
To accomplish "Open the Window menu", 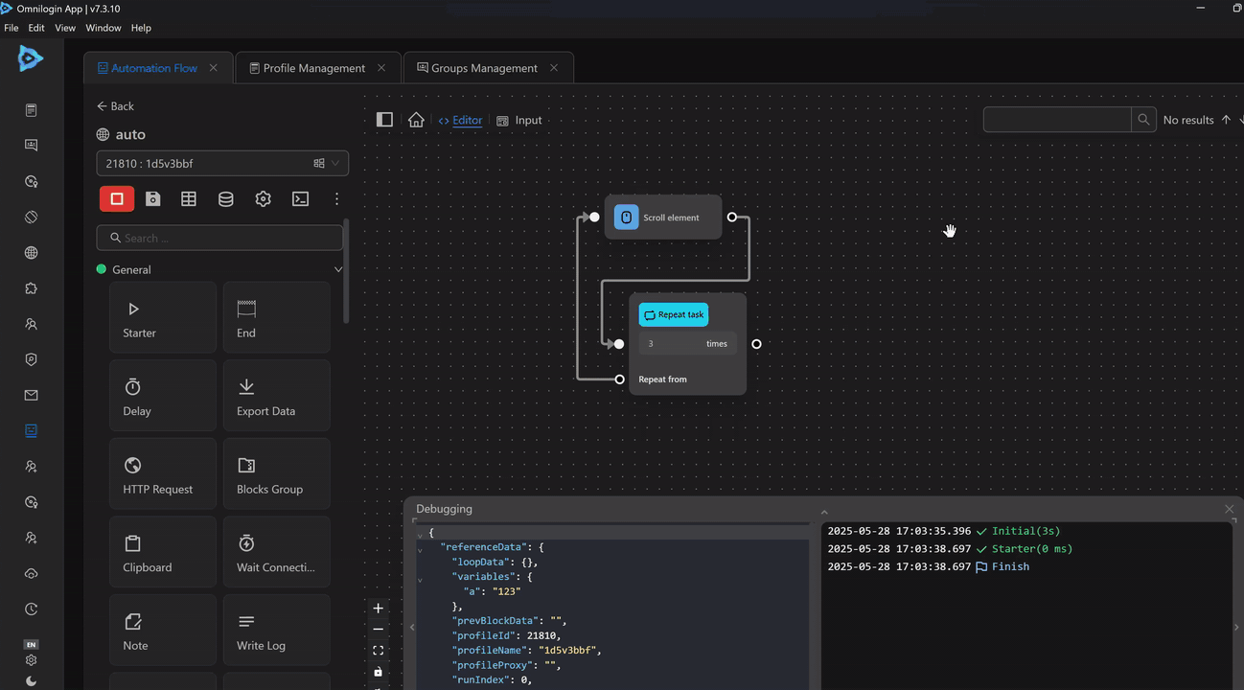I will 104,28.
